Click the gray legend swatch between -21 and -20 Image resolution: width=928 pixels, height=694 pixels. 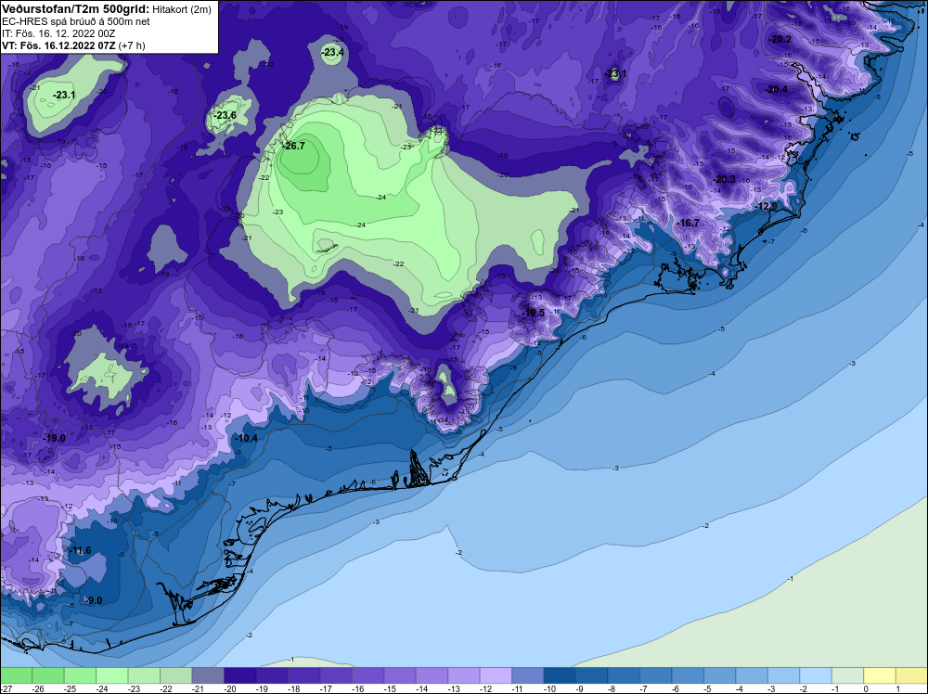[x=208, y=675]
